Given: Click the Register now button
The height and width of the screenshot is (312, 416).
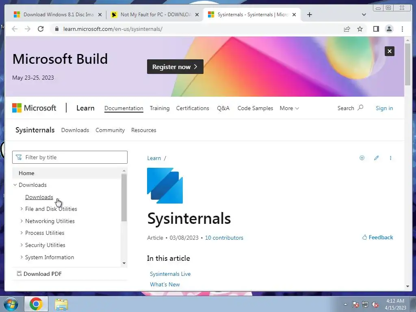Looking at the screenshot, I should (x=175, y=67).
